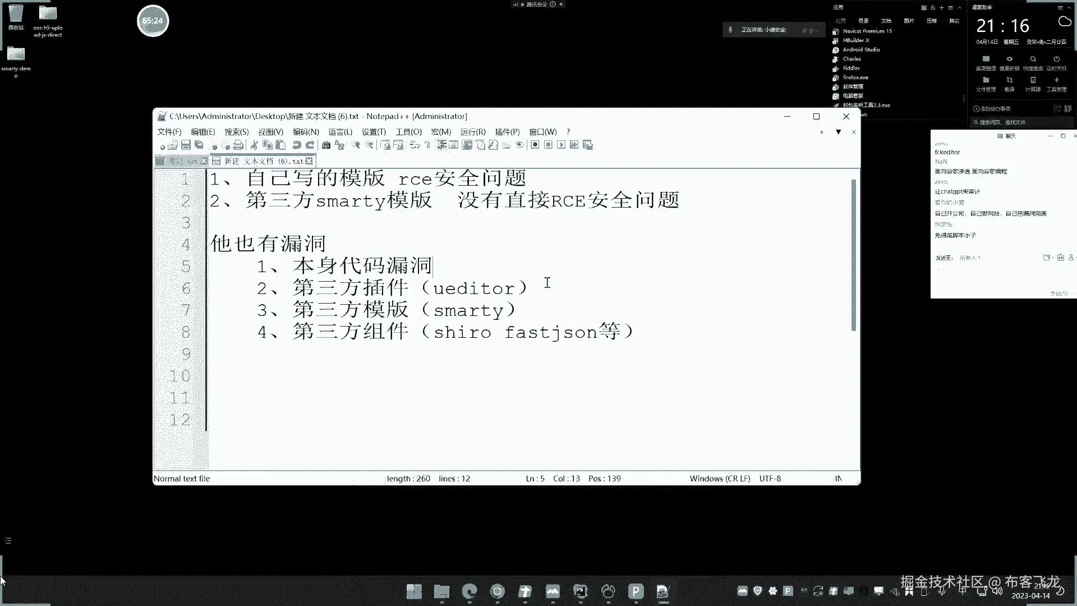Toggle the word wrap toolbar button

click(415, 145)
